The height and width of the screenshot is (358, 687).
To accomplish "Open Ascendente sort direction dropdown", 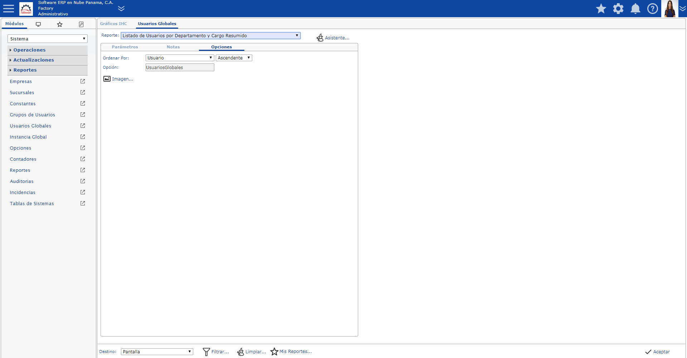I will [x=234, y=58].
